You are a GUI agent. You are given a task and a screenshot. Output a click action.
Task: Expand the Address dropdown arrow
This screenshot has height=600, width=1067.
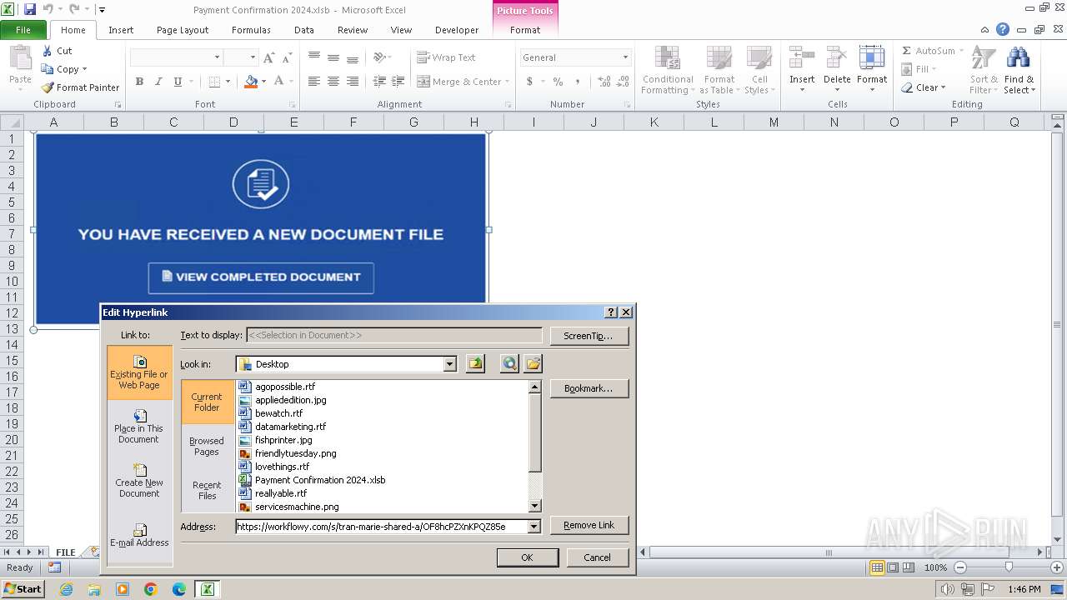point(533,527)
